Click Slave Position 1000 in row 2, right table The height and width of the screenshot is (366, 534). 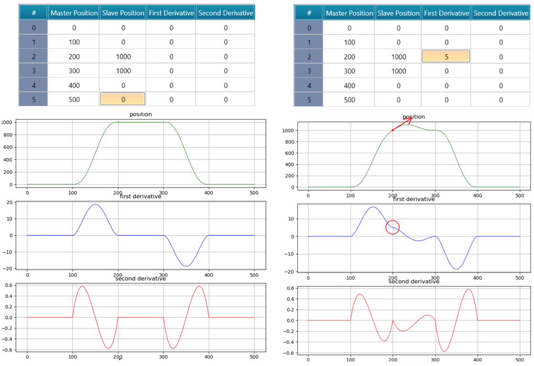[398, 57]
